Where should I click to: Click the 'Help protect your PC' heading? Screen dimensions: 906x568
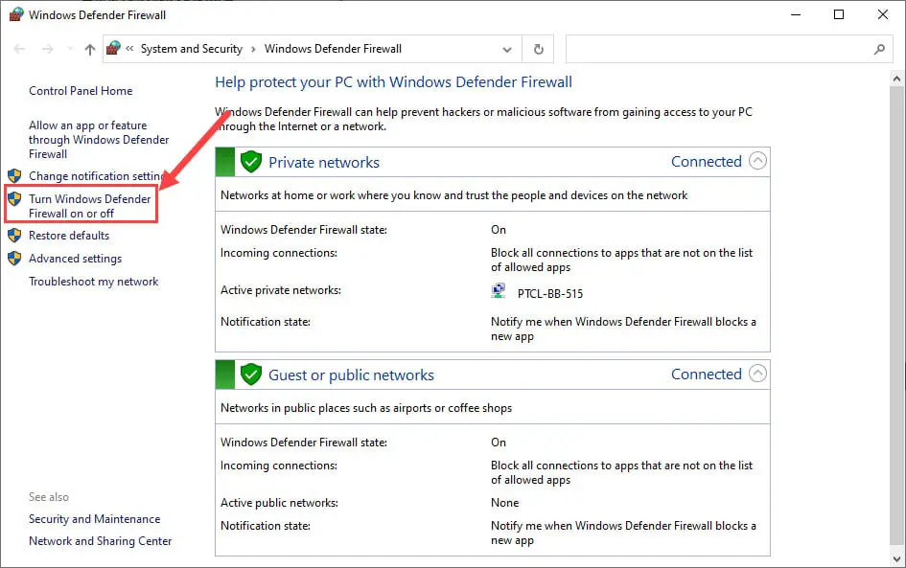(x=393, y=82)
